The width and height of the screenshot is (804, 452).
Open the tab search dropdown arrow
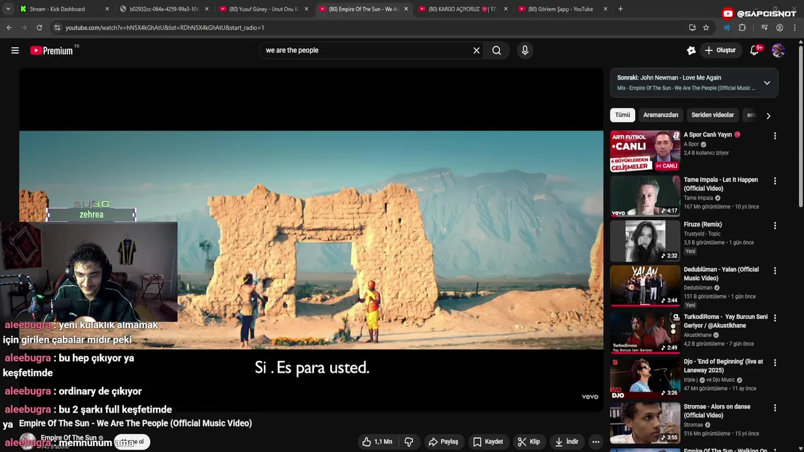[x=8, y=9]
